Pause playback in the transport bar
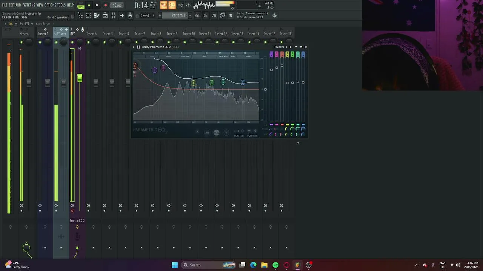This screenshot has height=271, width=483. coord(89,5)
